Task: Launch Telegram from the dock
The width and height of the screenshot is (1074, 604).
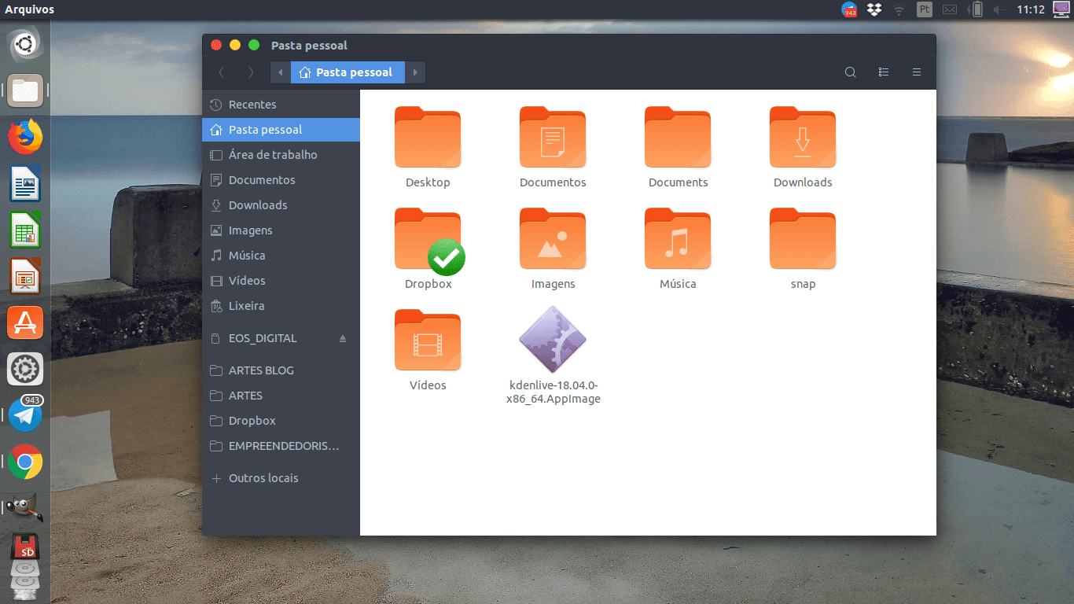Action: pos(24,416)
